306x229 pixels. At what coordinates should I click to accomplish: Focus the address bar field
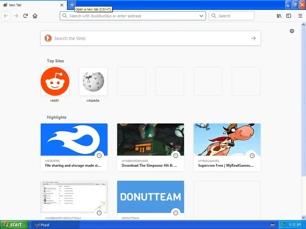coord(133,16)
